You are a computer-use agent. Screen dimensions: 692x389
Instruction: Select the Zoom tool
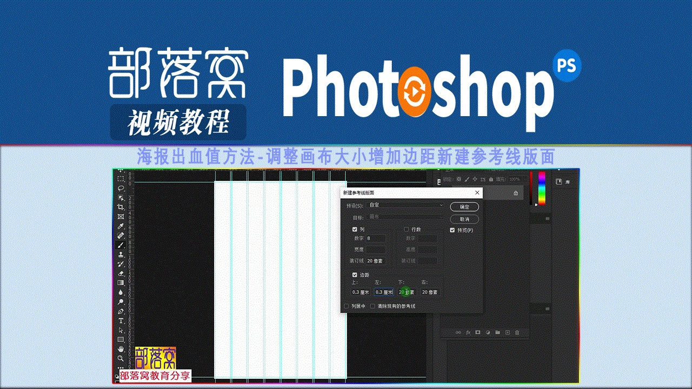(121, 358)
